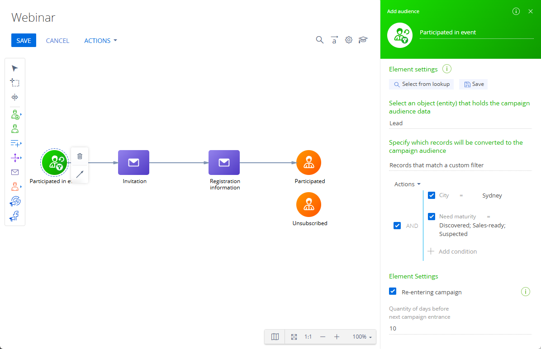Choose the space move tool
Viewport: 541px width, 349px height.
click(14, 97)
